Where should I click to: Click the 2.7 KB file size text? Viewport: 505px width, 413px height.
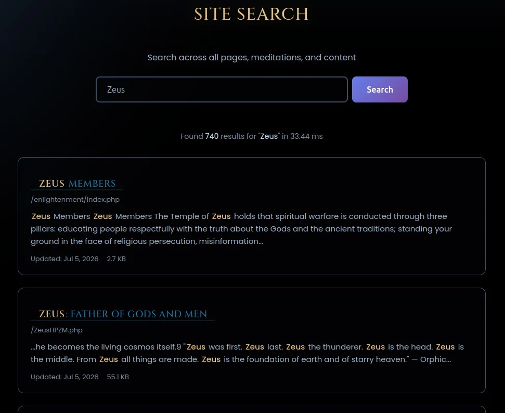116,259
